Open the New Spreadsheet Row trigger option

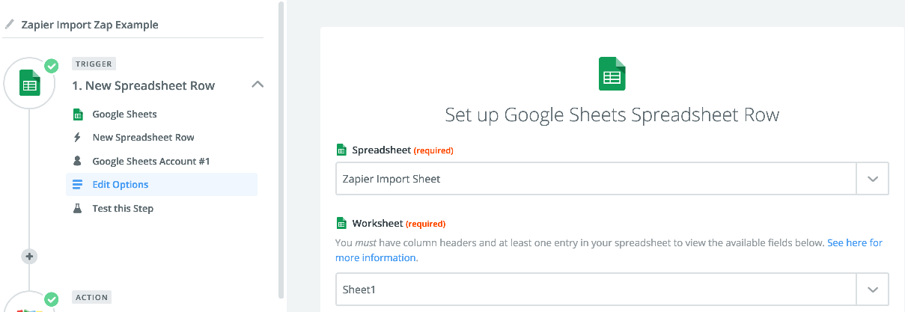point(143,138)
